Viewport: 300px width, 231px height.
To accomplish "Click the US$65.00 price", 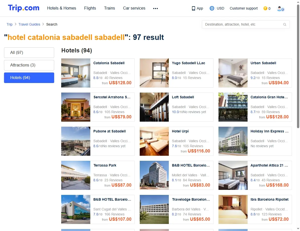I will 200,219.
